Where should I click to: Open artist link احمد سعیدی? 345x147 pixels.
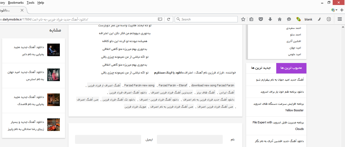(x=294, y=28)
